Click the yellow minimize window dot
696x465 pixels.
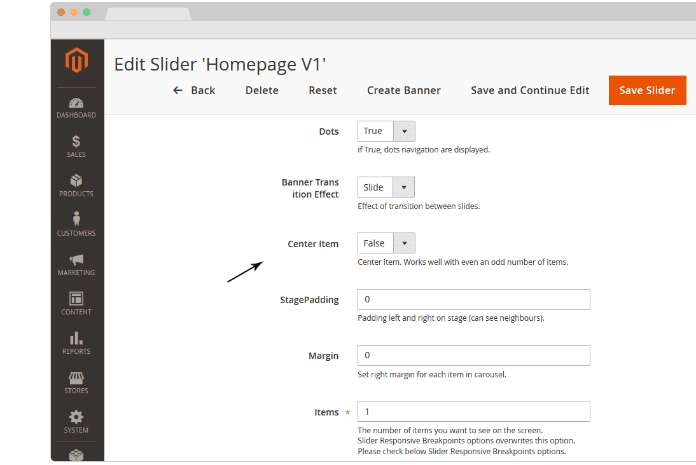click(74, 13)
